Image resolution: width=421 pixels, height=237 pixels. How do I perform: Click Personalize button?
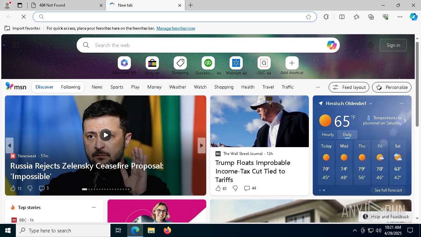pyautogui.click(x=392, y=87)
